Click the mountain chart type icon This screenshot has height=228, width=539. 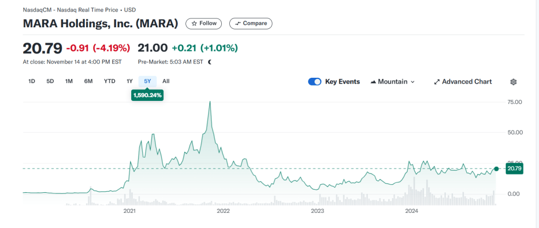click(374, 82)
